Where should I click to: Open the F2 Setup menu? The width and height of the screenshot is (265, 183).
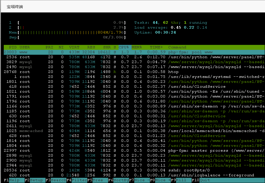coord(35,180)
